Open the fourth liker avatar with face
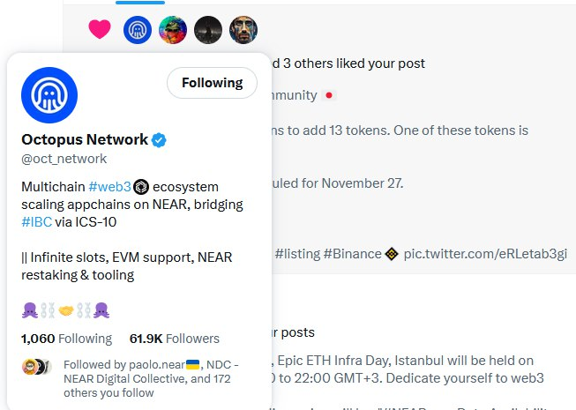 coord(243,30)
